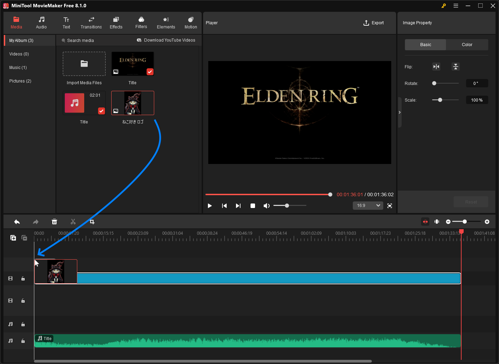Viewport: 499px width, 364px height.
Task: Click the Export button
Action: (374, 23)
